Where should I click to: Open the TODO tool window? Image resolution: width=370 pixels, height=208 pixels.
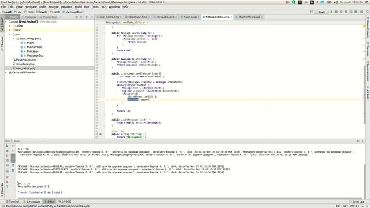coord(65,202)
